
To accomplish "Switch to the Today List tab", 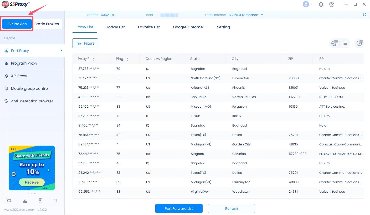I will 115,27.
